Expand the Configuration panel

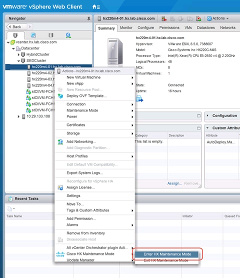click(207, 115)
